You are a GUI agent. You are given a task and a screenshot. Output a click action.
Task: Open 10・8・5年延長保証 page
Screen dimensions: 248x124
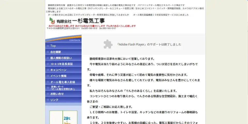(64, 64)
